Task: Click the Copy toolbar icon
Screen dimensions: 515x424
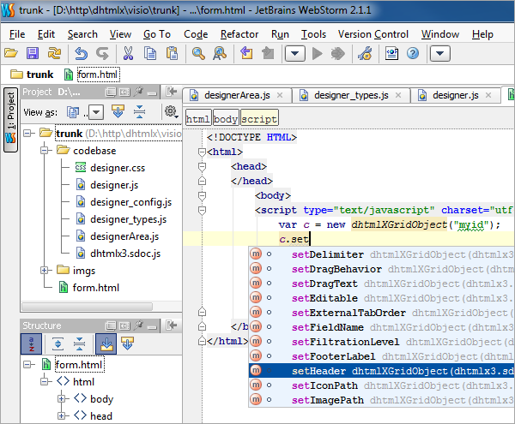Action: tap(150, 53)
